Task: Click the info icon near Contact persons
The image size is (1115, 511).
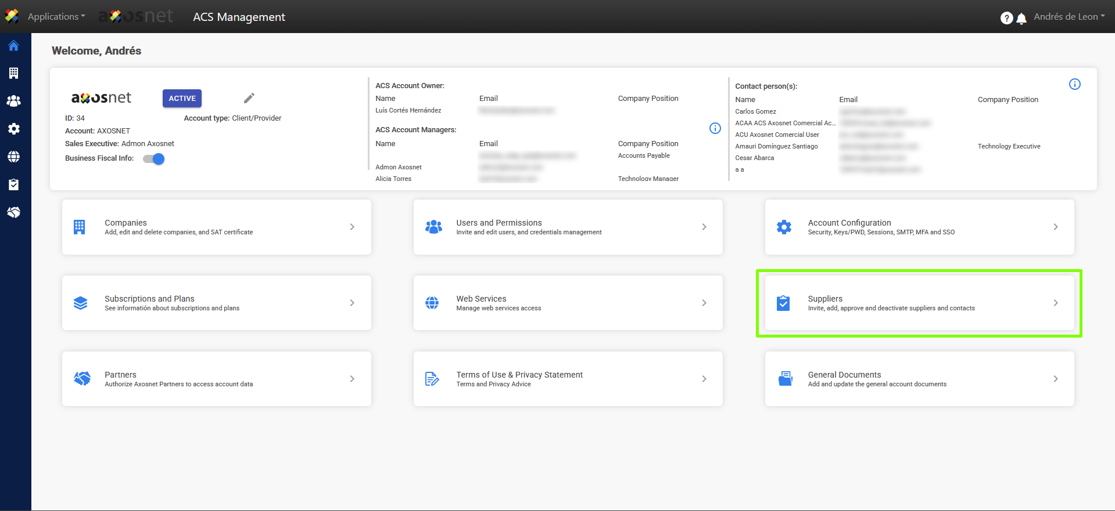Action: pyautogui.click(x=1074, y=85)
